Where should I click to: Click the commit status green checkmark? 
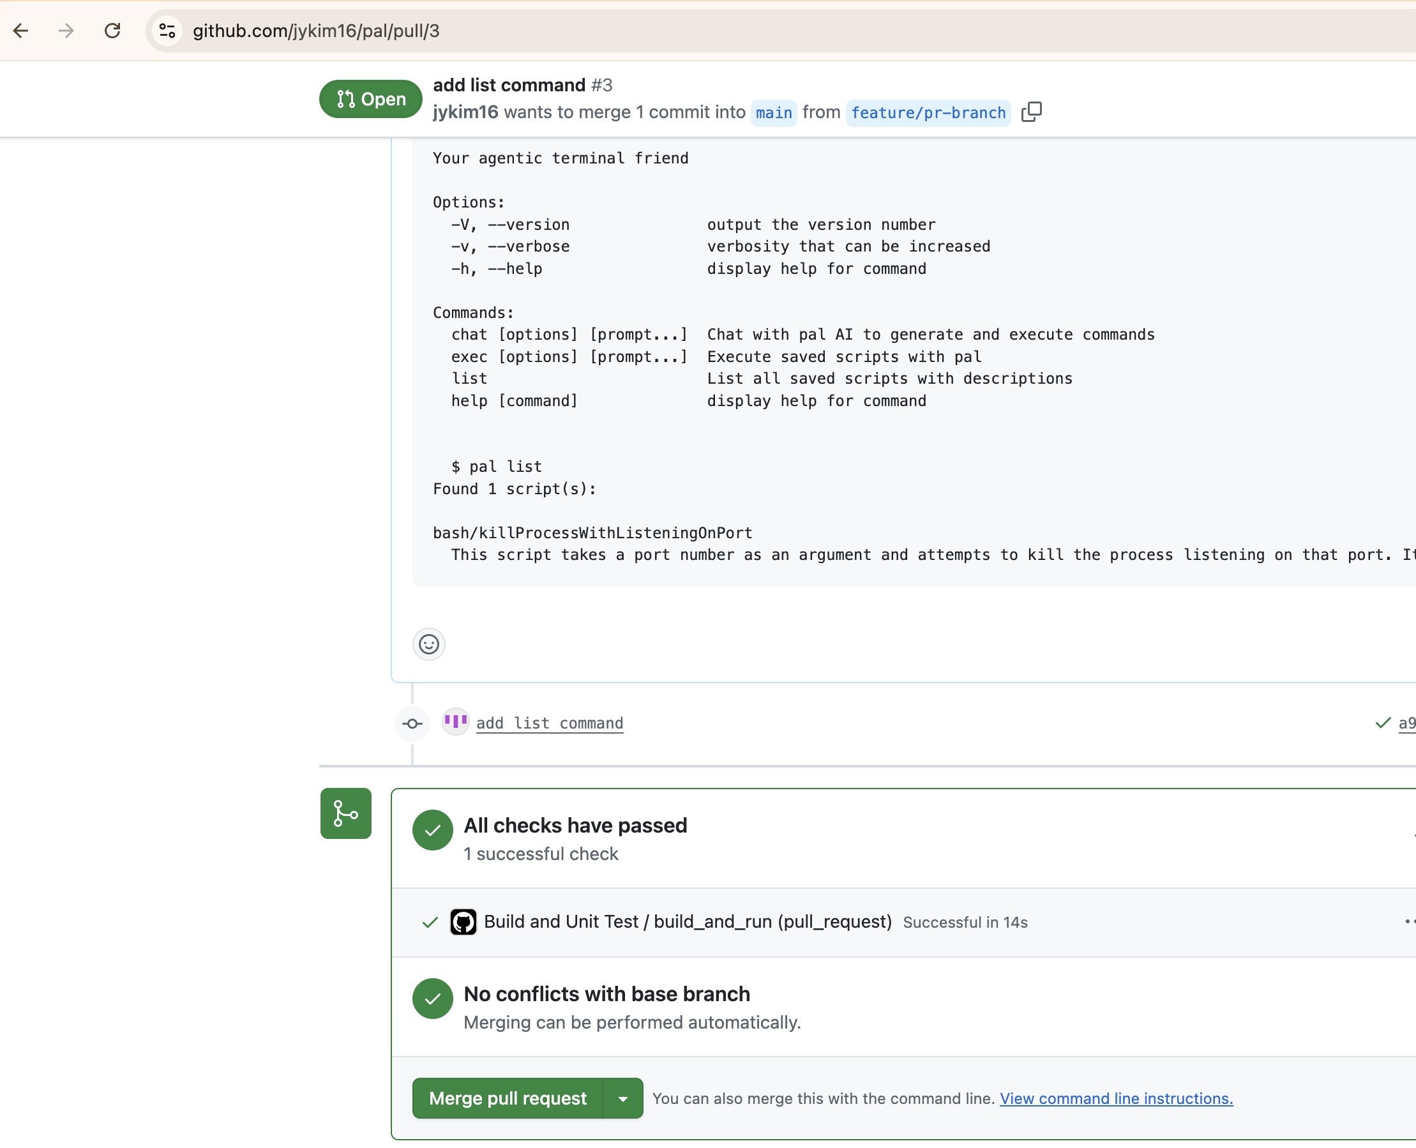point(1382,723)
